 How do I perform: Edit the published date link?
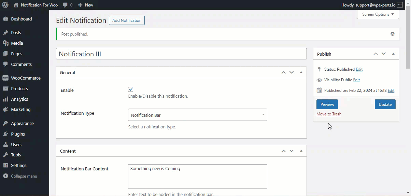pos(391,90)
